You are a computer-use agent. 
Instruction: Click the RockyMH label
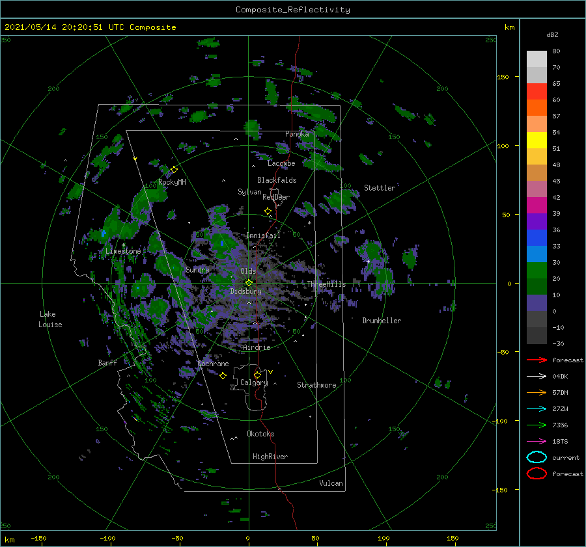tap(172, 182)
